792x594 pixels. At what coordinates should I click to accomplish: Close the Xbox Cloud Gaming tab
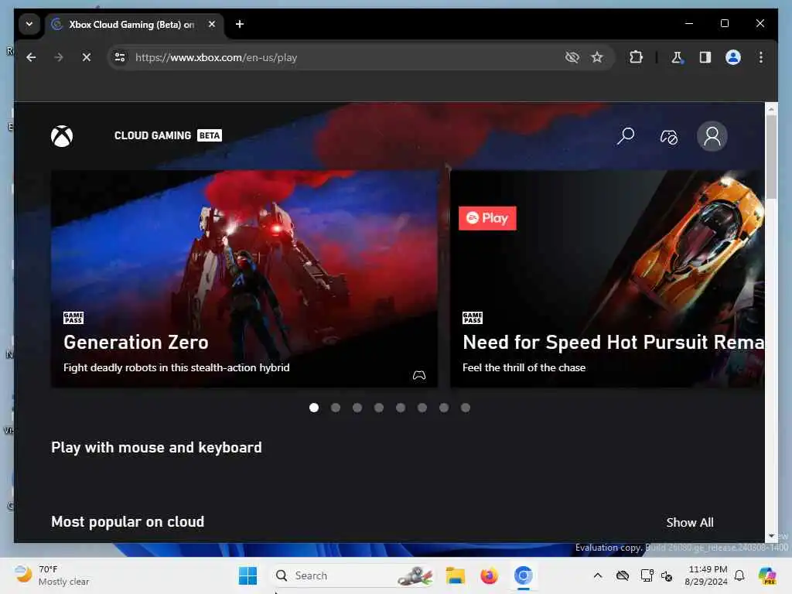click(x=212, y=24)
